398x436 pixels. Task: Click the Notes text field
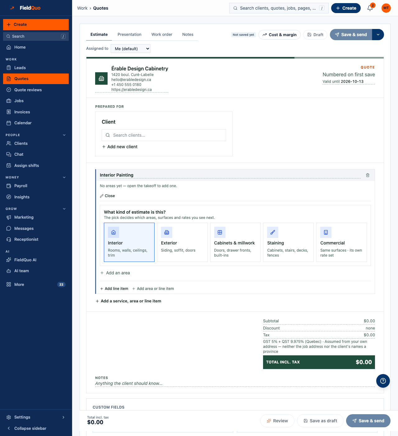click(235, 384)
